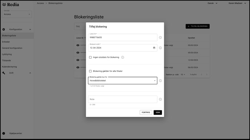Click the Låner-ID column header
Viewport: 250px width, 140px height.
coord(80,38)
